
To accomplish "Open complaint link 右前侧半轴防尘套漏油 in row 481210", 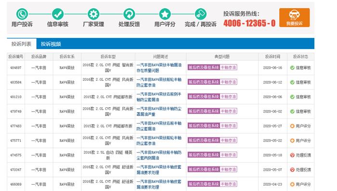I will coord(159,97).
